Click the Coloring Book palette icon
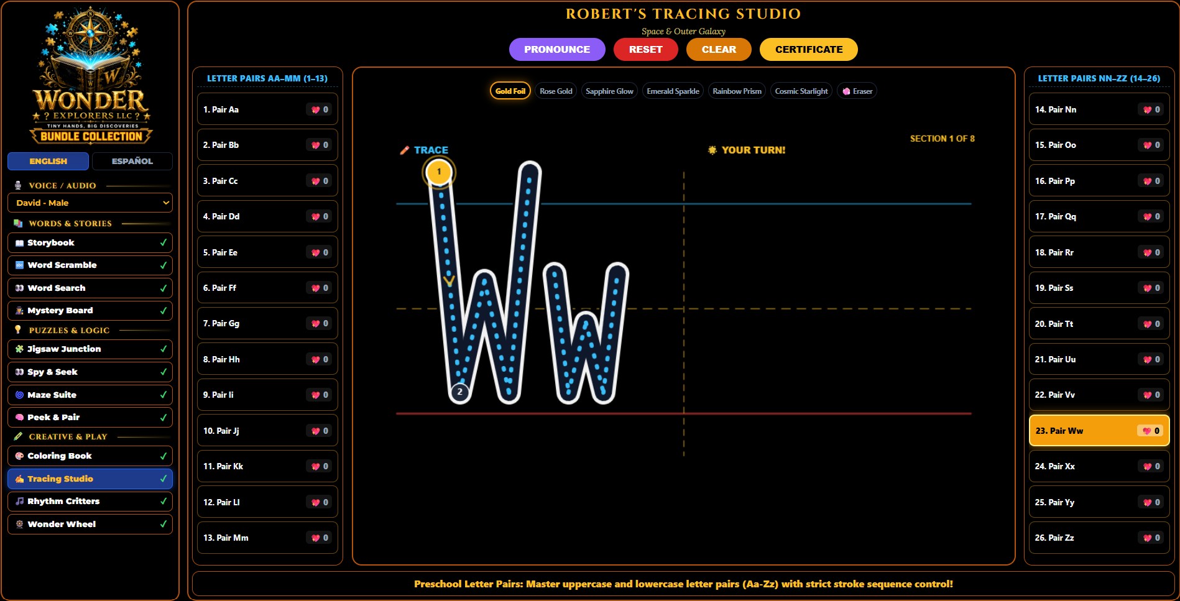Screen dimensions: 1180x601 [19, 456]
